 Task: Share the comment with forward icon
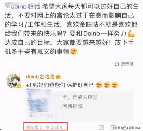[x=101, y=128]
